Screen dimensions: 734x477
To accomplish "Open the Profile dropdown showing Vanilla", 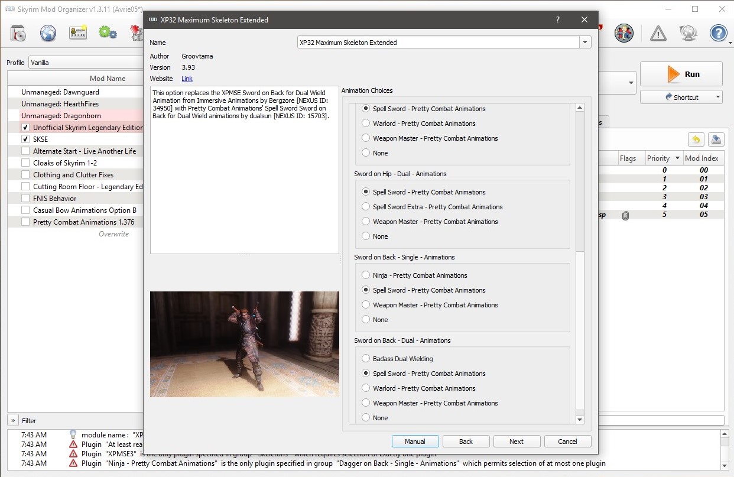I will [86, 63].
